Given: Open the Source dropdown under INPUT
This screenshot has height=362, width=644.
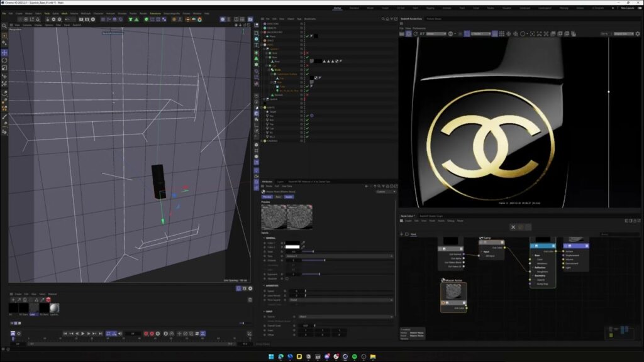Looking at the screenshot, I should point(346,317).
